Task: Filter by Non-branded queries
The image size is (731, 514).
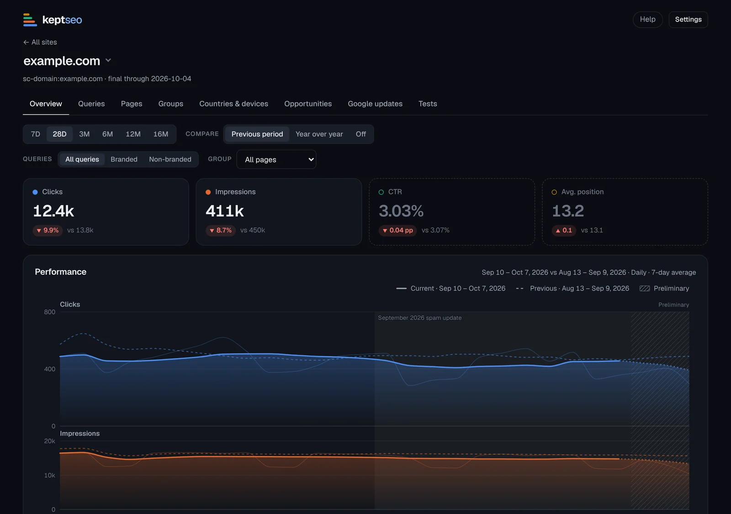Action: click(170, 159)
